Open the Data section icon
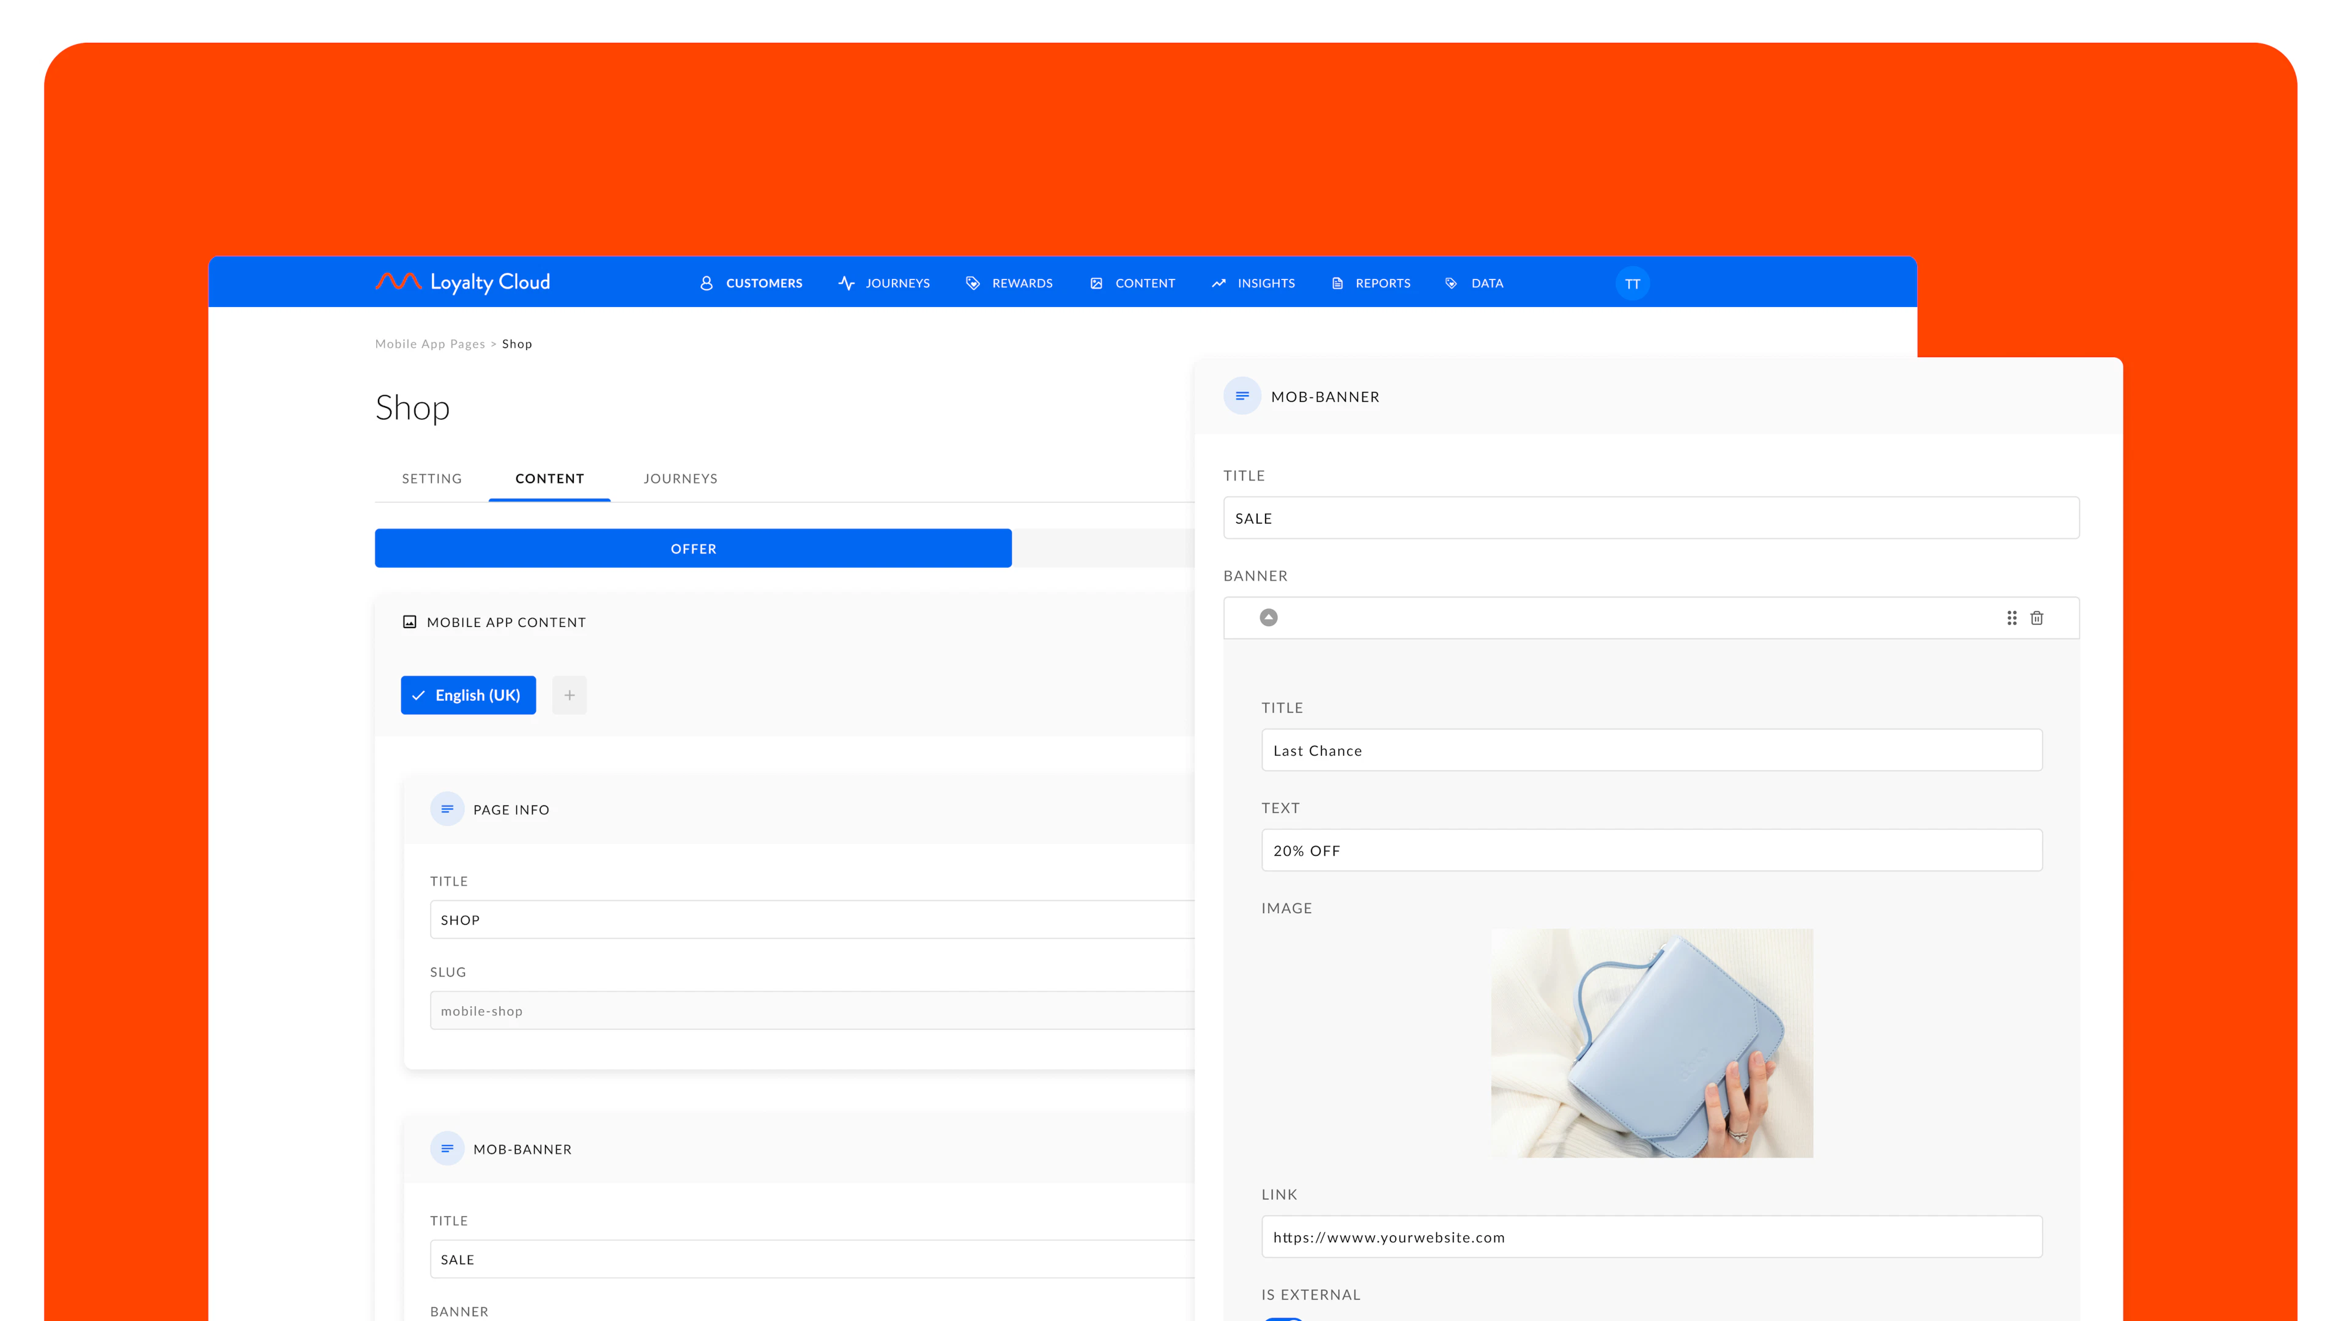Screen dimensions: 2349x1321 tap(1451, 283)
